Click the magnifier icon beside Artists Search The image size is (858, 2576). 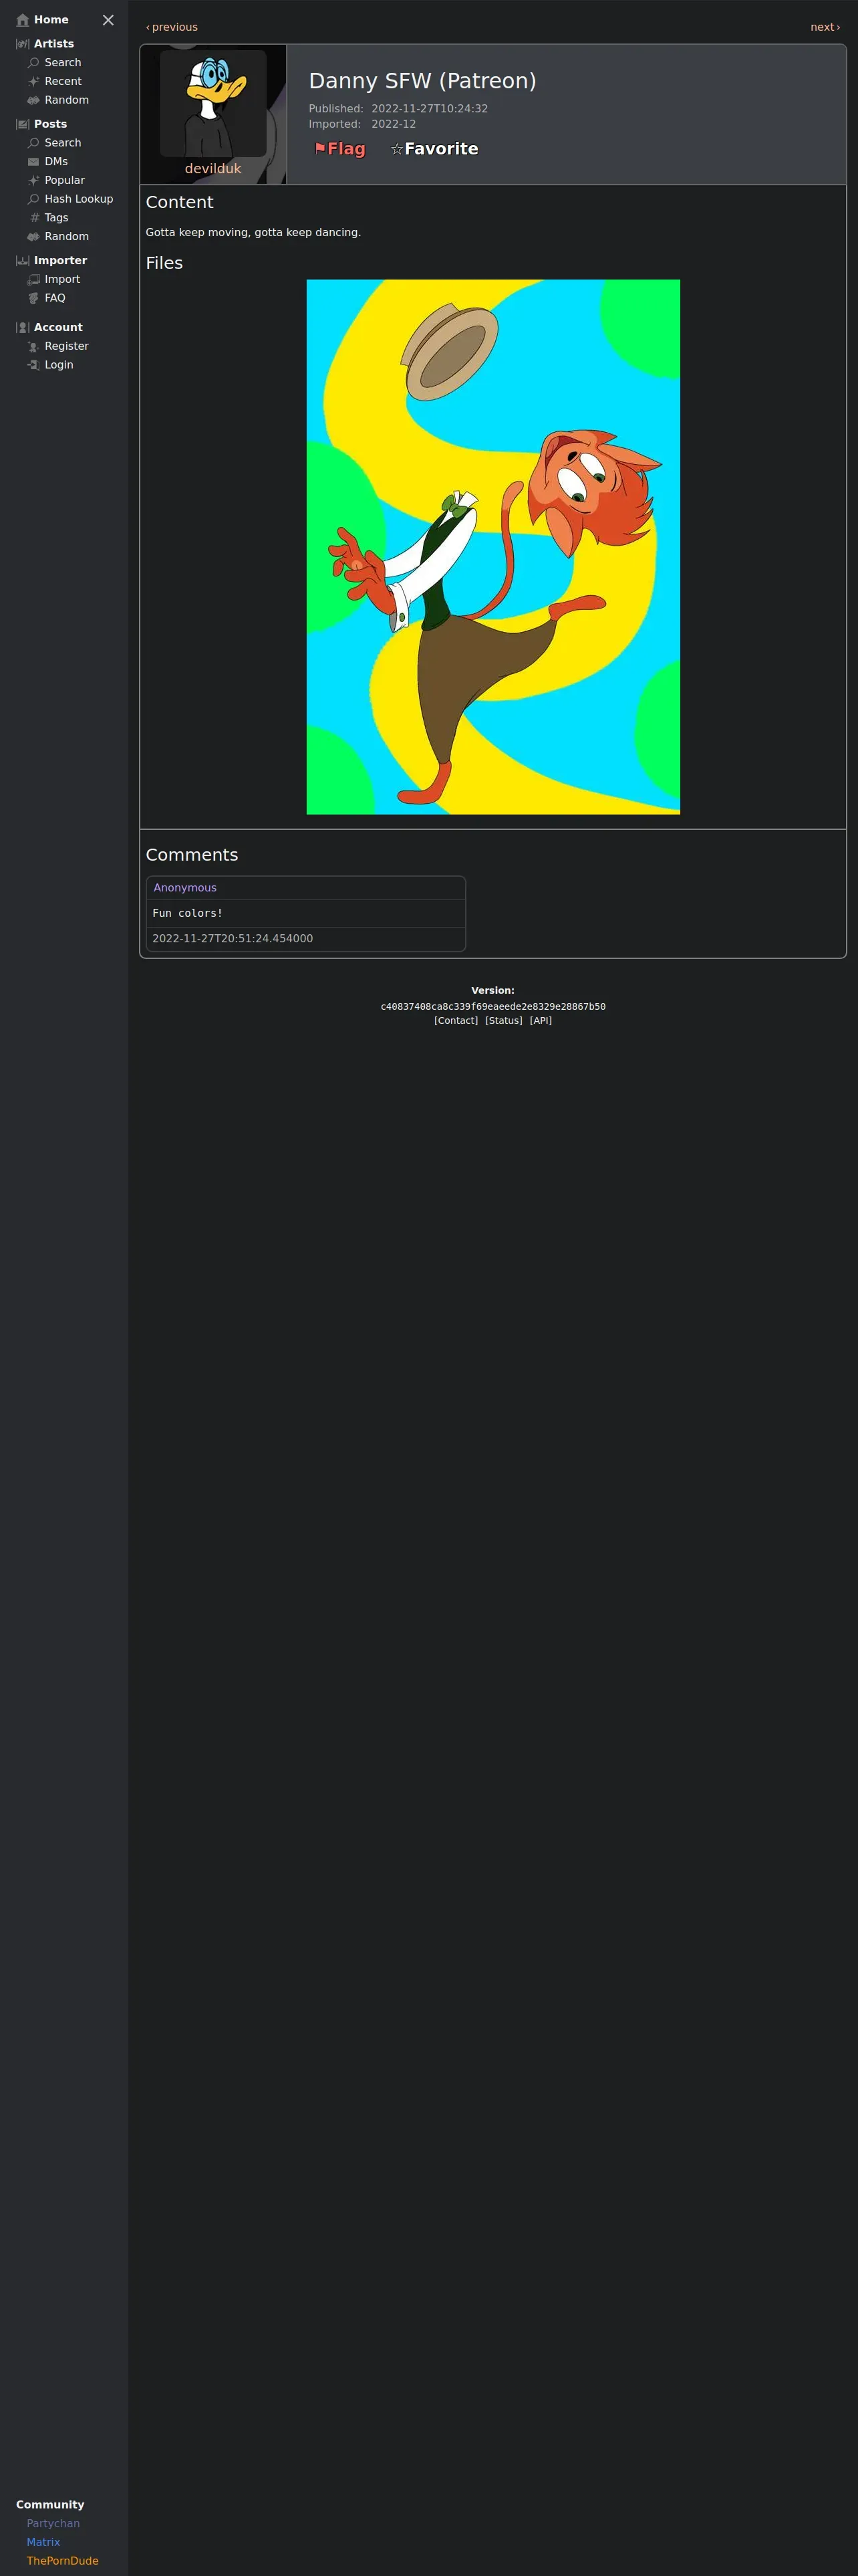coord(34,63)
